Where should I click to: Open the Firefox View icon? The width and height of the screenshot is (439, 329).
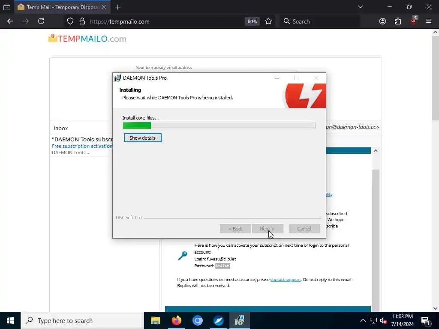[x=7, y=7]
